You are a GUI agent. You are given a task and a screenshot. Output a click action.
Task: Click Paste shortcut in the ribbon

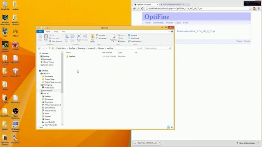(x=56, y=41)
